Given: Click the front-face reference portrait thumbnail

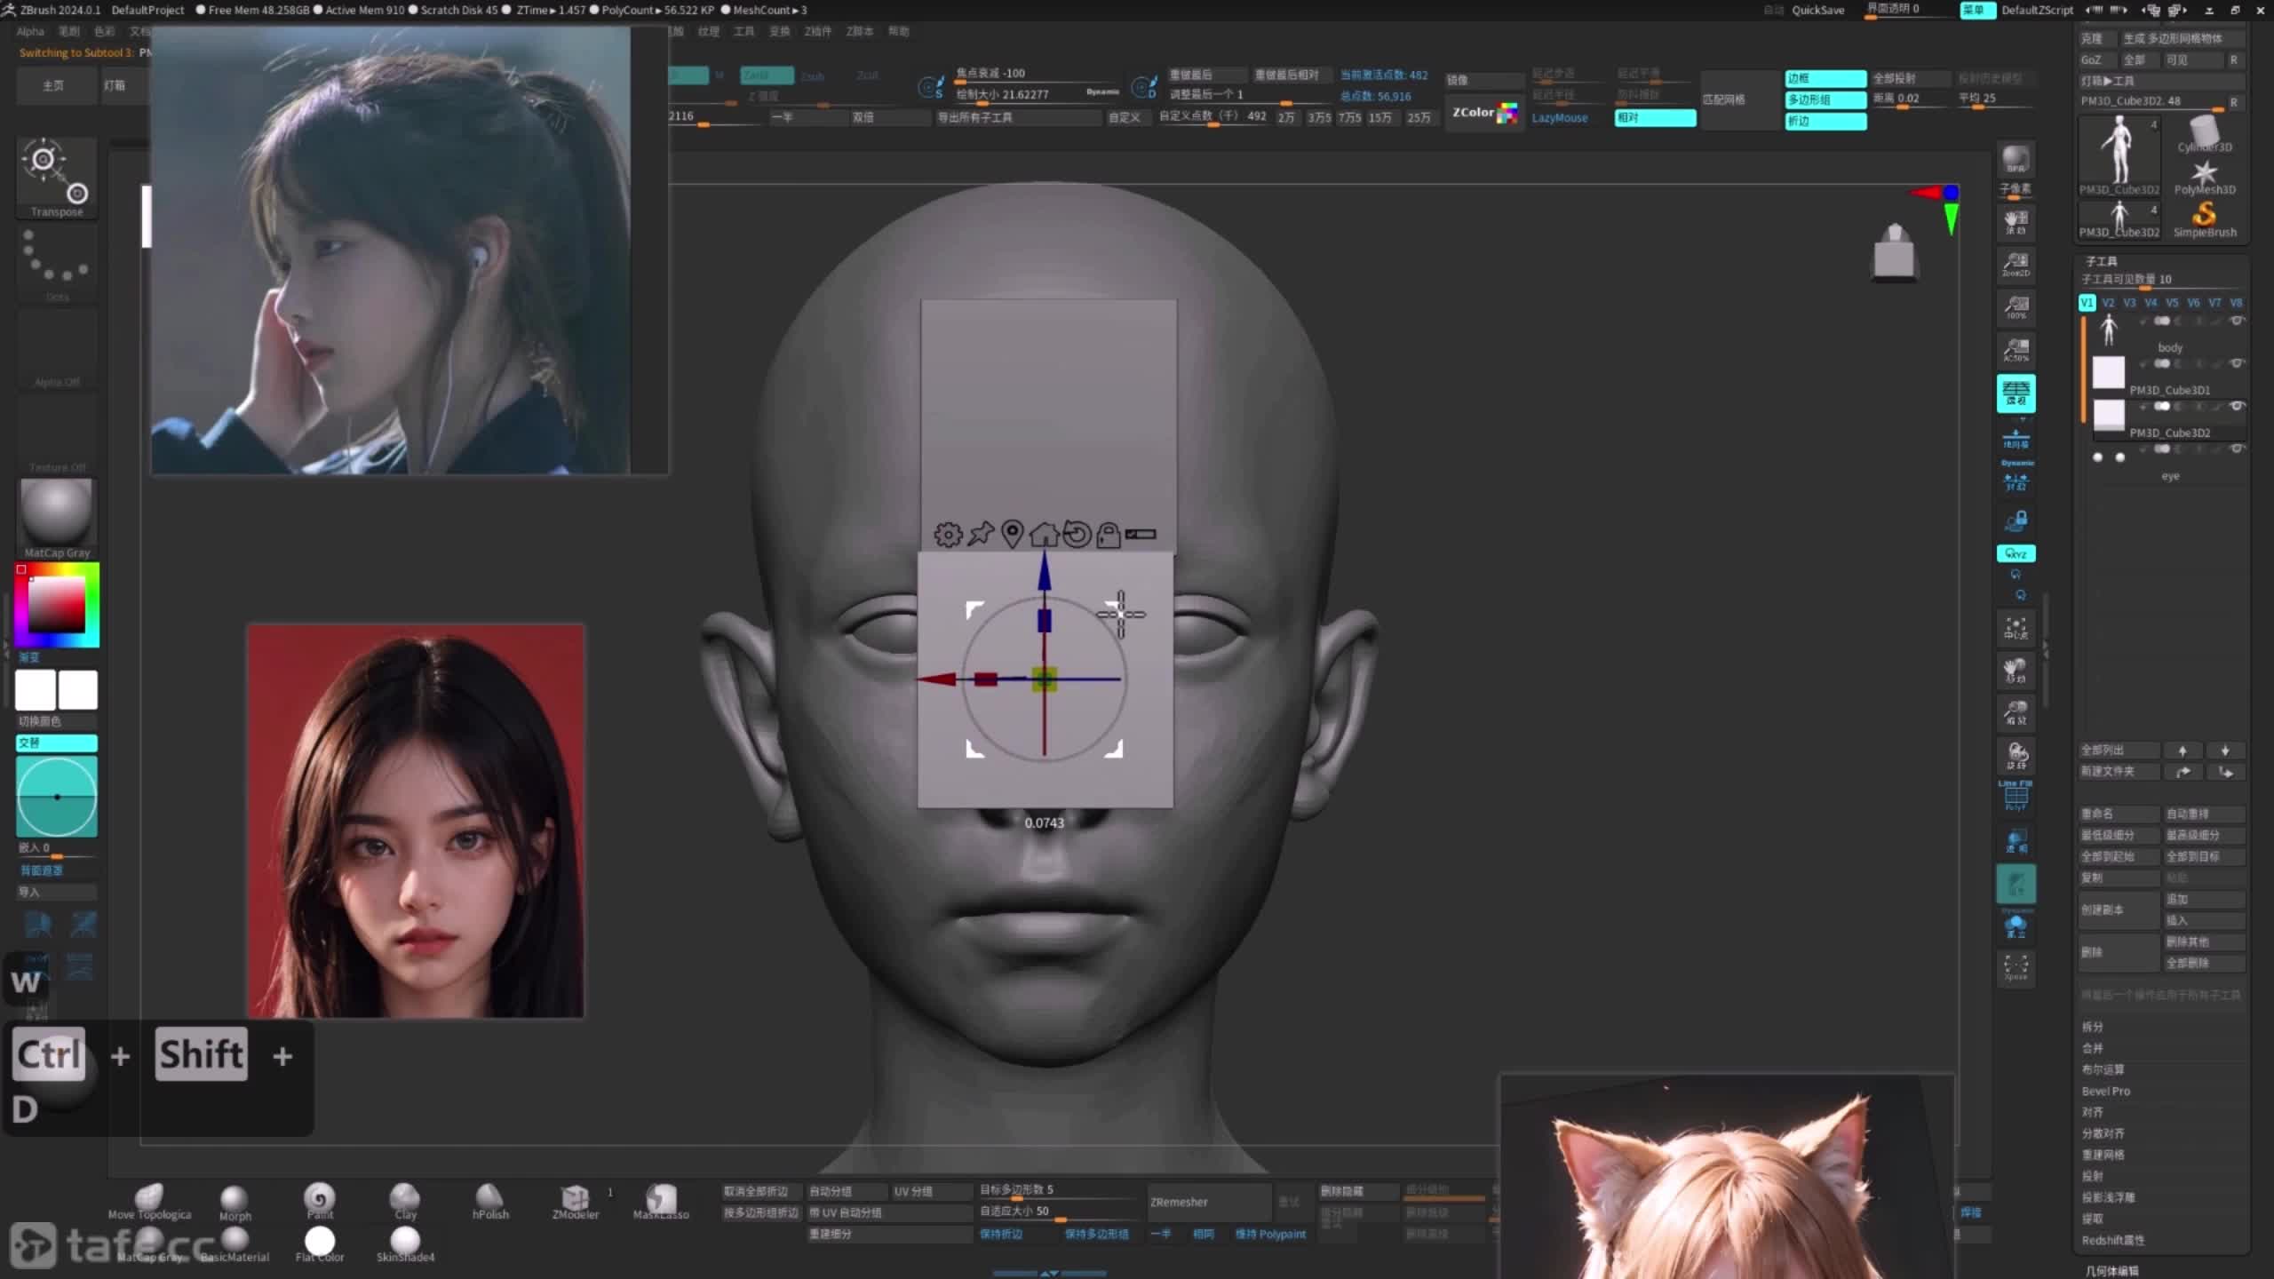Looking at the screenshot, I should [x=416, y=821].
